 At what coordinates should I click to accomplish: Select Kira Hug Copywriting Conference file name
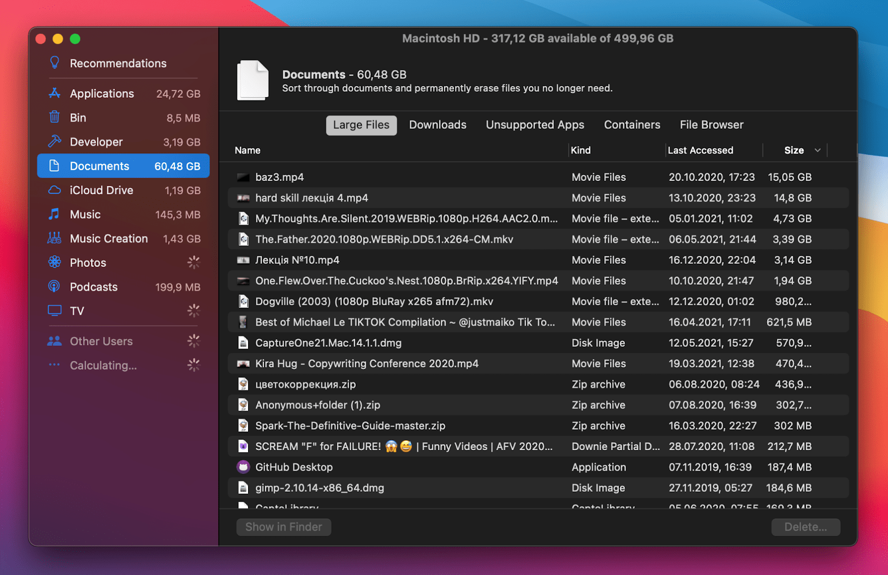pos(367,364)
